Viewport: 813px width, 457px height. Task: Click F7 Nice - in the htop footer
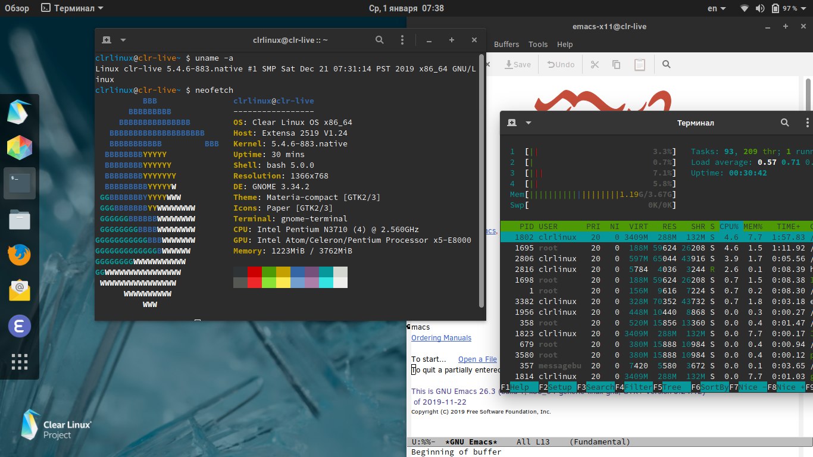[748, 387]
